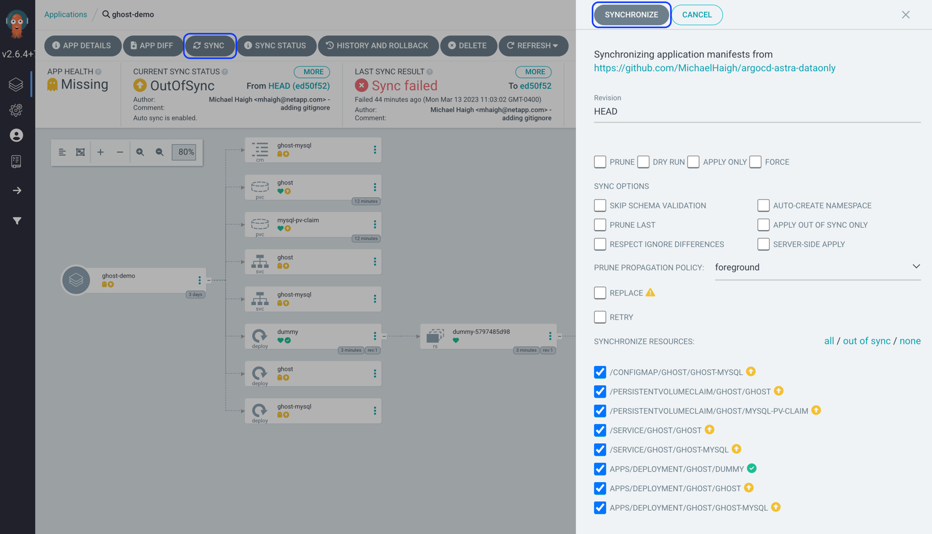
Task: Toggle the compact tree layout icon
Action: pos(62,152)
